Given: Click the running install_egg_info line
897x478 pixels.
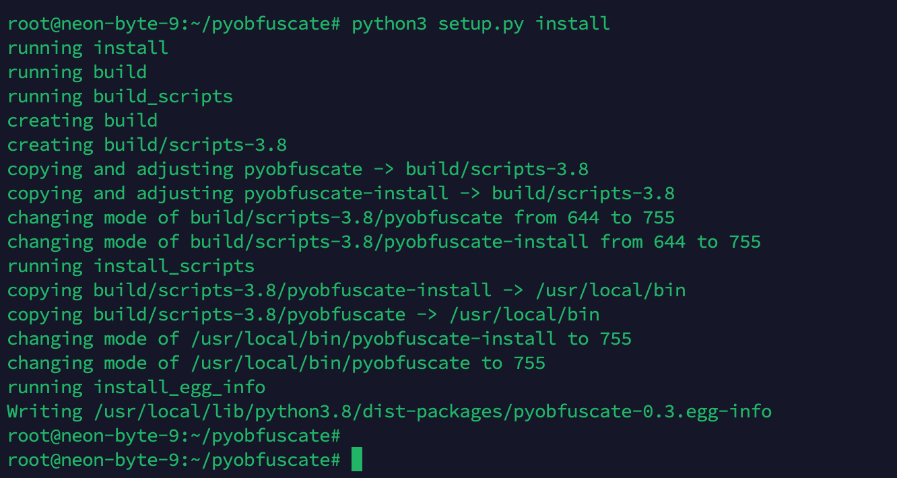Looking at the screenshot, I should (x=138, y=387).
